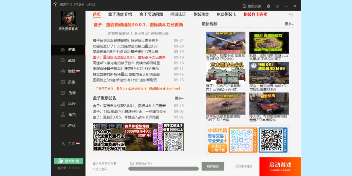Open the 录像 replay sidebar item
The width and height of the screenshot is (352, 176).
68,82
